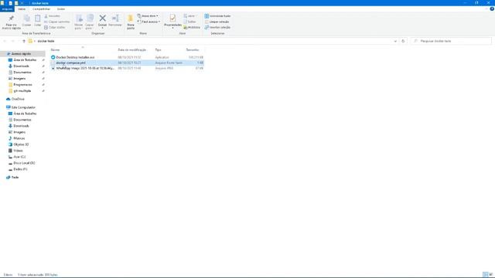Sort by the Tipo column header
Image resolution: width=495 pixels, height=278 pixels.
point(159,49)
